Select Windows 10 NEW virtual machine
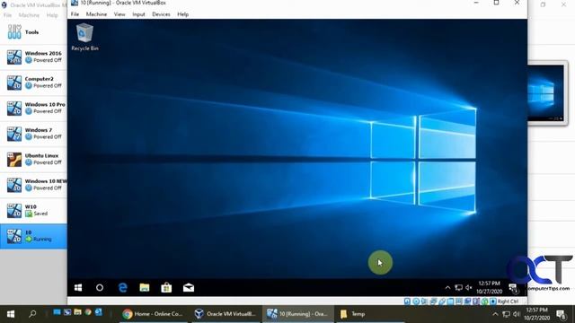Viewport: 575px width, 323px height. [x=33, y=185]
